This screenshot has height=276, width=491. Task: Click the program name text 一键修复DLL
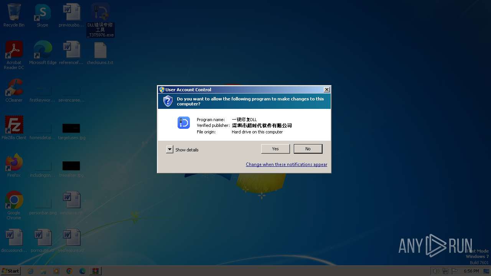(x=244, y=120)
